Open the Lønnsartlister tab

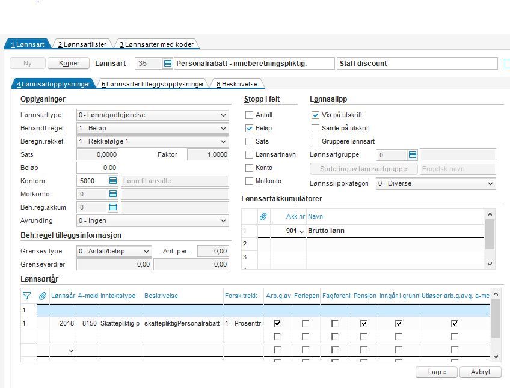click(x=82, y=44)
